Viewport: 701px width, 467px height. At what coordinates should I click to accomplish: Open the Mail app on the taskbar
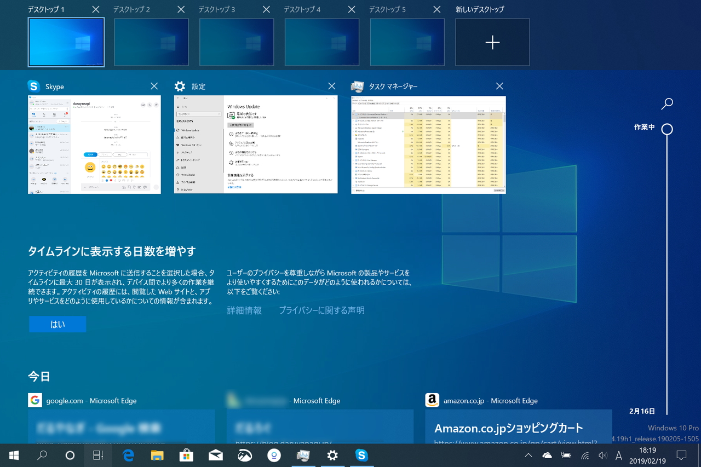pyautogui.click(x=216, y=455)
